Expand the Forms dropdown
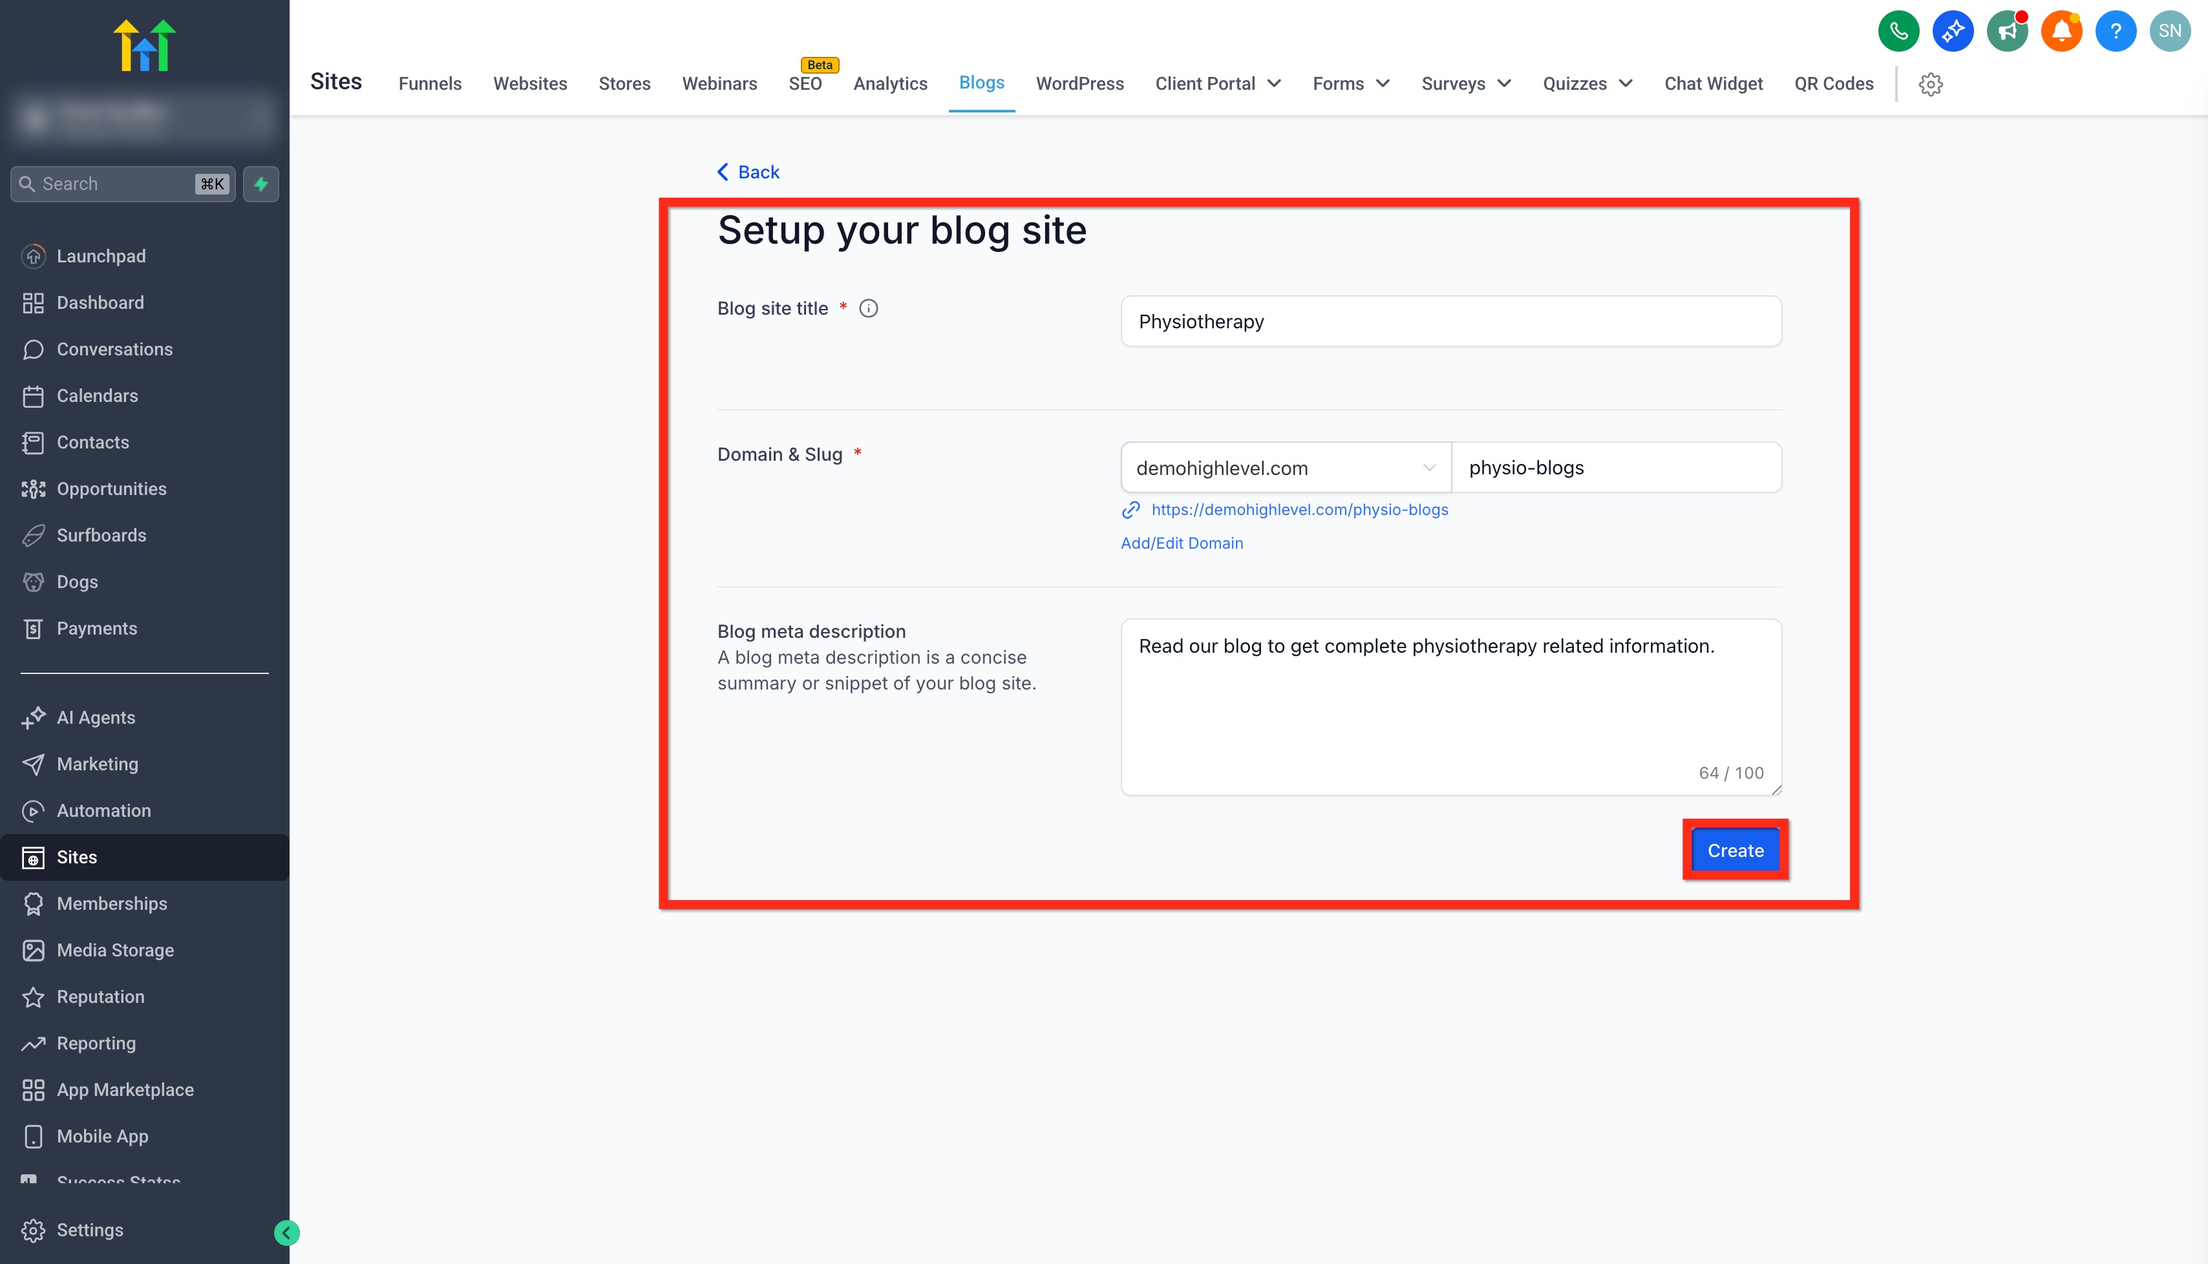The image size is (2208, 1264). [x=1350, y=84]
